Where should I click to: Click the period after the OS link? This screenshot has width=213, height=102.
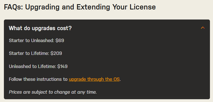pos(120,80)
